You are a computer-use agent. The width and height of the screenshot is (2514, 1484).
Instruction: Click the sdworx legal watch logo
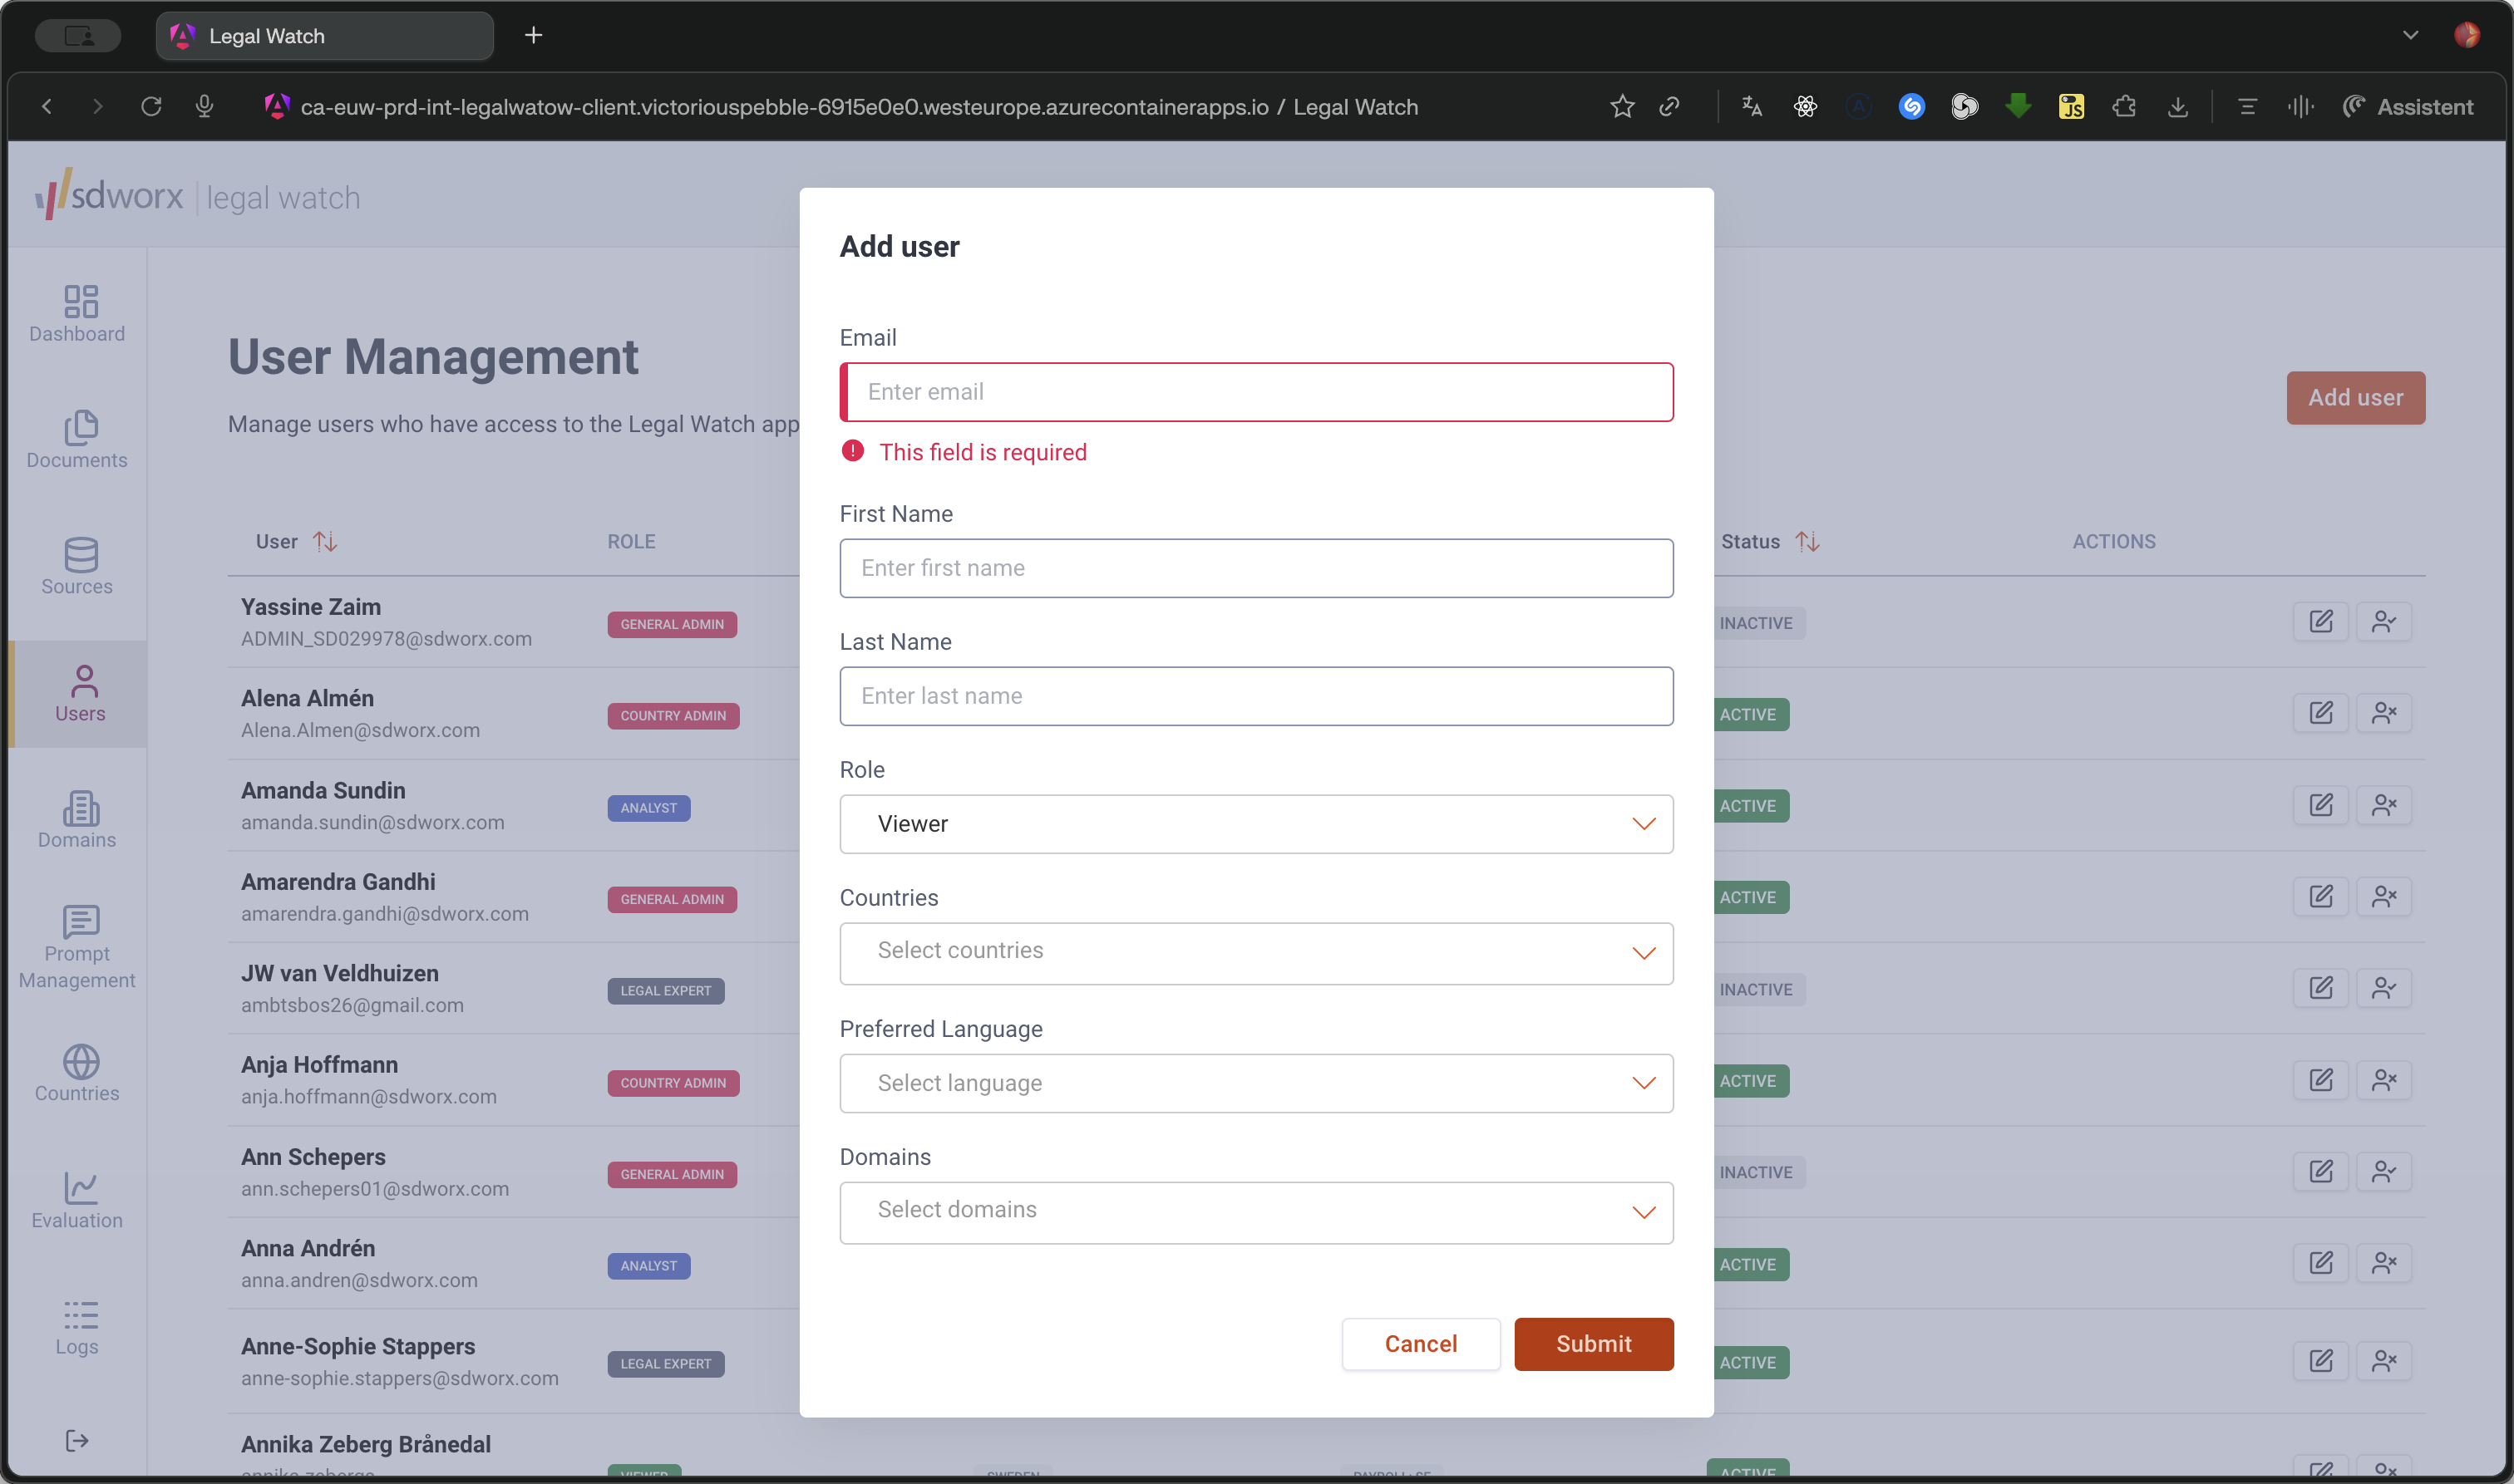click(197, 195)
